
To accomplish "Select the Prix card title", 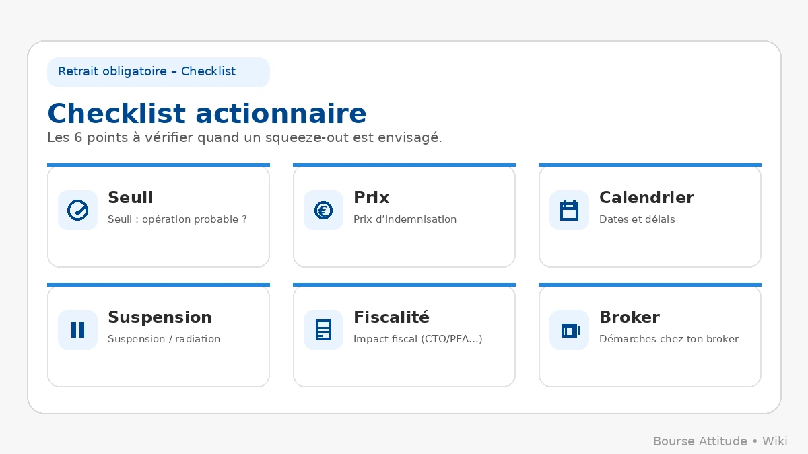I will (371, 198).
